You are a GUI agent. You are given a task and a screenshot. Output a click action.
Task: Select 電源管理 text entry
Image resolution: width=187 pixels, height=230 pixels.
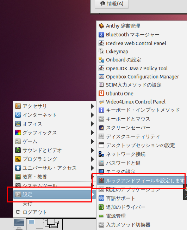click(116, 216)
